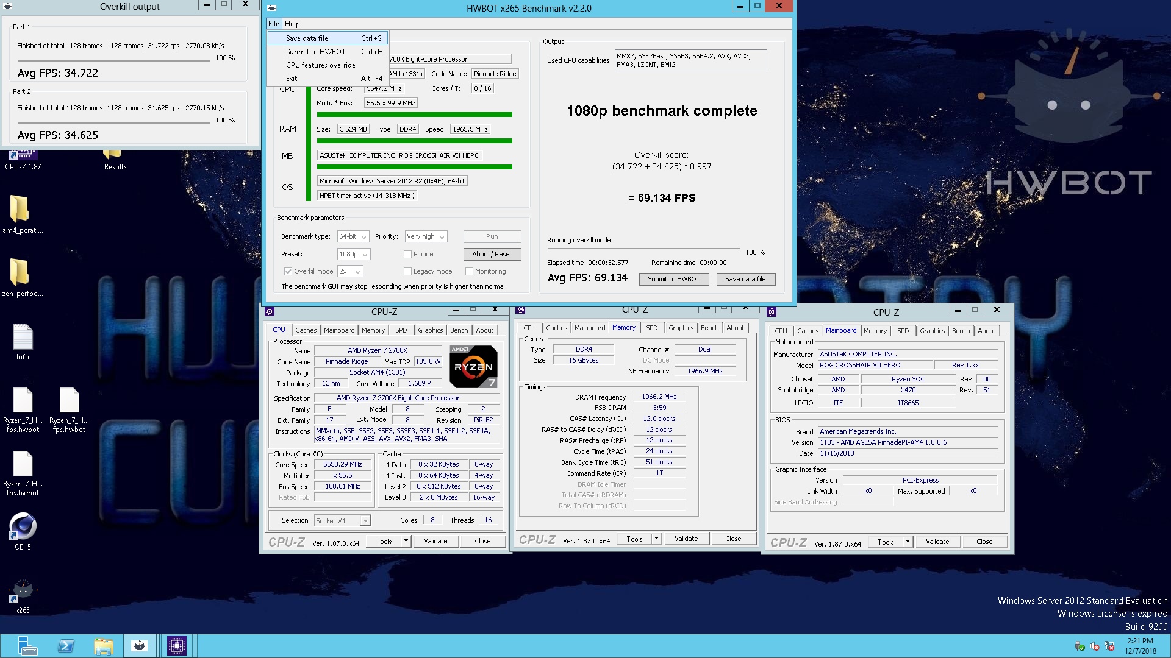Click Close in CPU-Z Memory window

(733, 539)
